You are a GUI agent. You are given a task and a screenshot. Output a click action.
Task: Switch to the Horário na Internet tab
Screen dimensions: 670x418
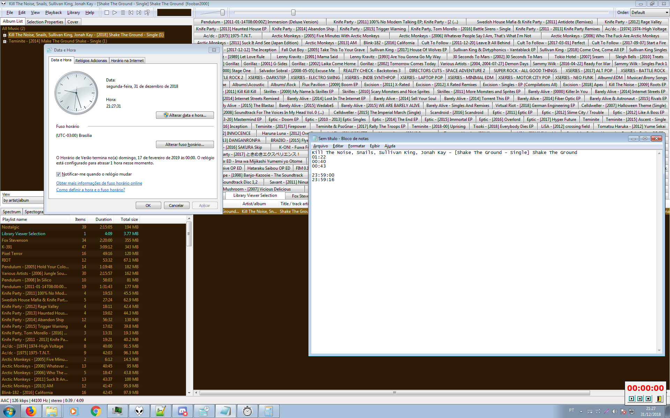[x=127, y=61]
